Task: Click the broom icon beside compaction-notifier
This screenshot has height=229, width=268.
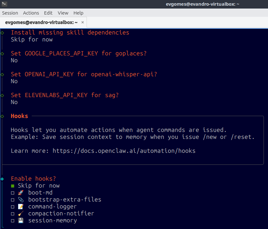Action: (21, 214)
